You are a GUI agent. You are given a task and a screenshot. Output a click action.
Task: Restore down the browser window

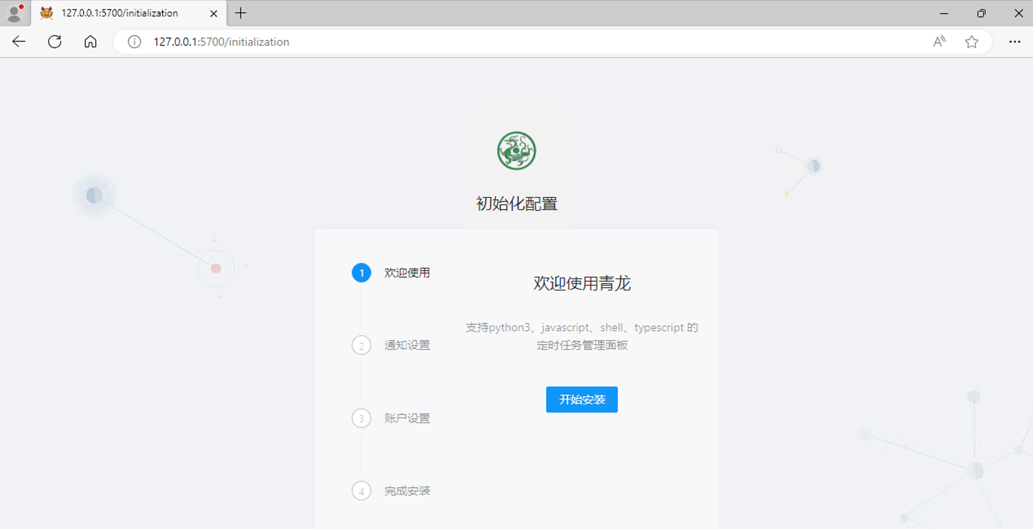(x=981, y=13)
